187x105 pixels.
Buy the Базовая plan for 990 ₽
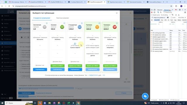click(x=58, y=66)
